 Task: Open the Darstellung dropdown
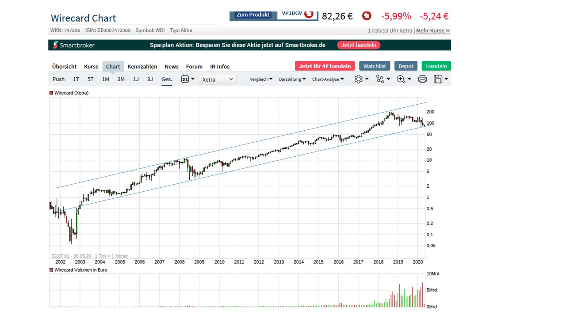click(x=292, y=79)
